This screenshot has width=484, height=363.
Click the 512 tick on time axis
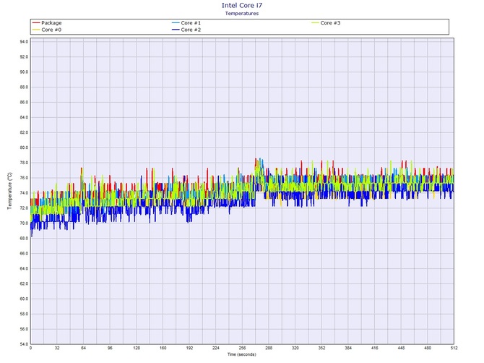454,348
